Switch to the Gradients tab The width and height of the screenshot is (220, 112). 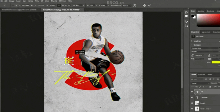click(x=210, y=11)
